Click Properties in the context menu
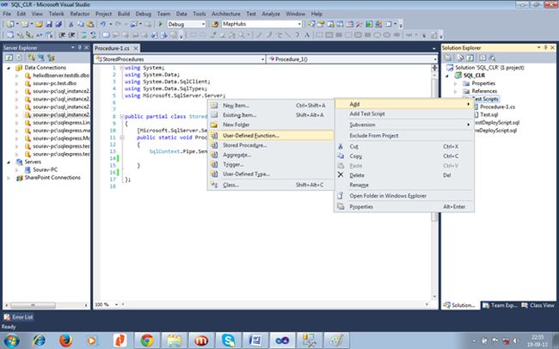This screenshot has height=349, width=559. click(x=404, y=207)
